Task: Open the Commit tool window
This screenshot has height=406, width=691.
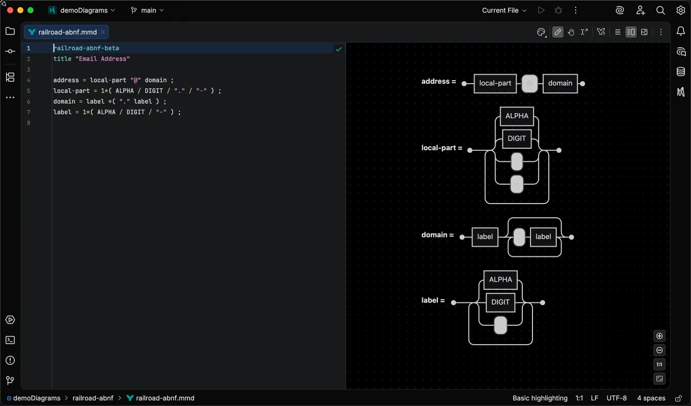Action: click(10, 51)
